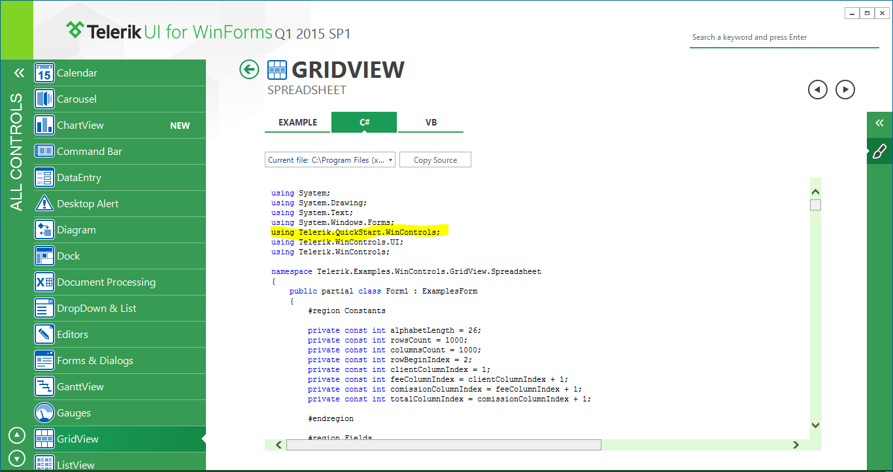893x472 pixels.
Task: Go to the previous example
Action: tap(818, 90)
